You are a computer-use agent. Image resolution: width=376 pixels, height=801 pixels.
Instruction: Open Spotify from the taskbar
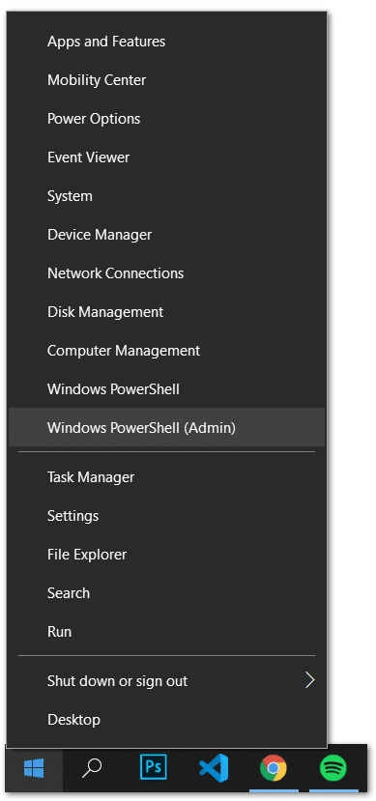coord(333,768)
